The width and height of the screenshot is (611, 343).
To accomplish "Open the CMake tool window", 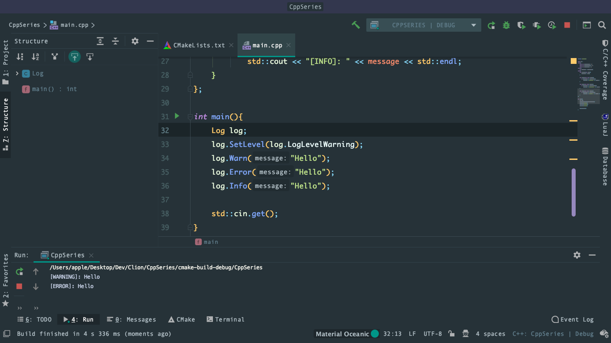I will 182,319.
